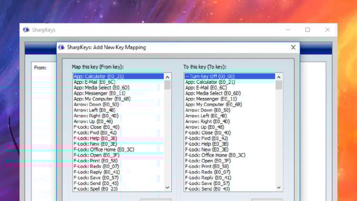Screen dimensions: 357x201
Task: Click the SharpKeys icon in main title bar
Action: click(x=26, y=30)
